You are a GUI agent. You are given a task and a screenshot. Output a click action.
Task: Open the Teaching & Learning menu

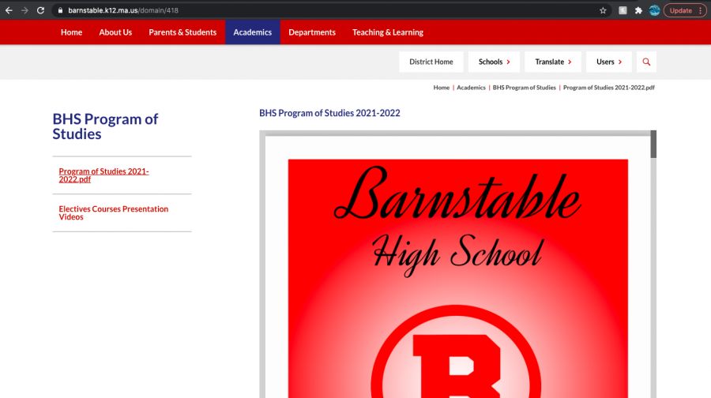(x=388, y=32)
